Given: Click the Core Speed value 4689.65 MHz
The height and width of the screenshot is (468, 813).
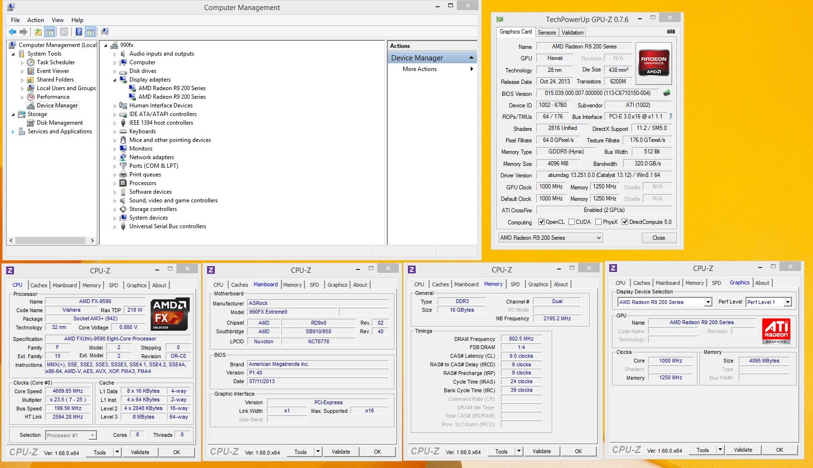Looking at the screenshot, I should 68,391.
